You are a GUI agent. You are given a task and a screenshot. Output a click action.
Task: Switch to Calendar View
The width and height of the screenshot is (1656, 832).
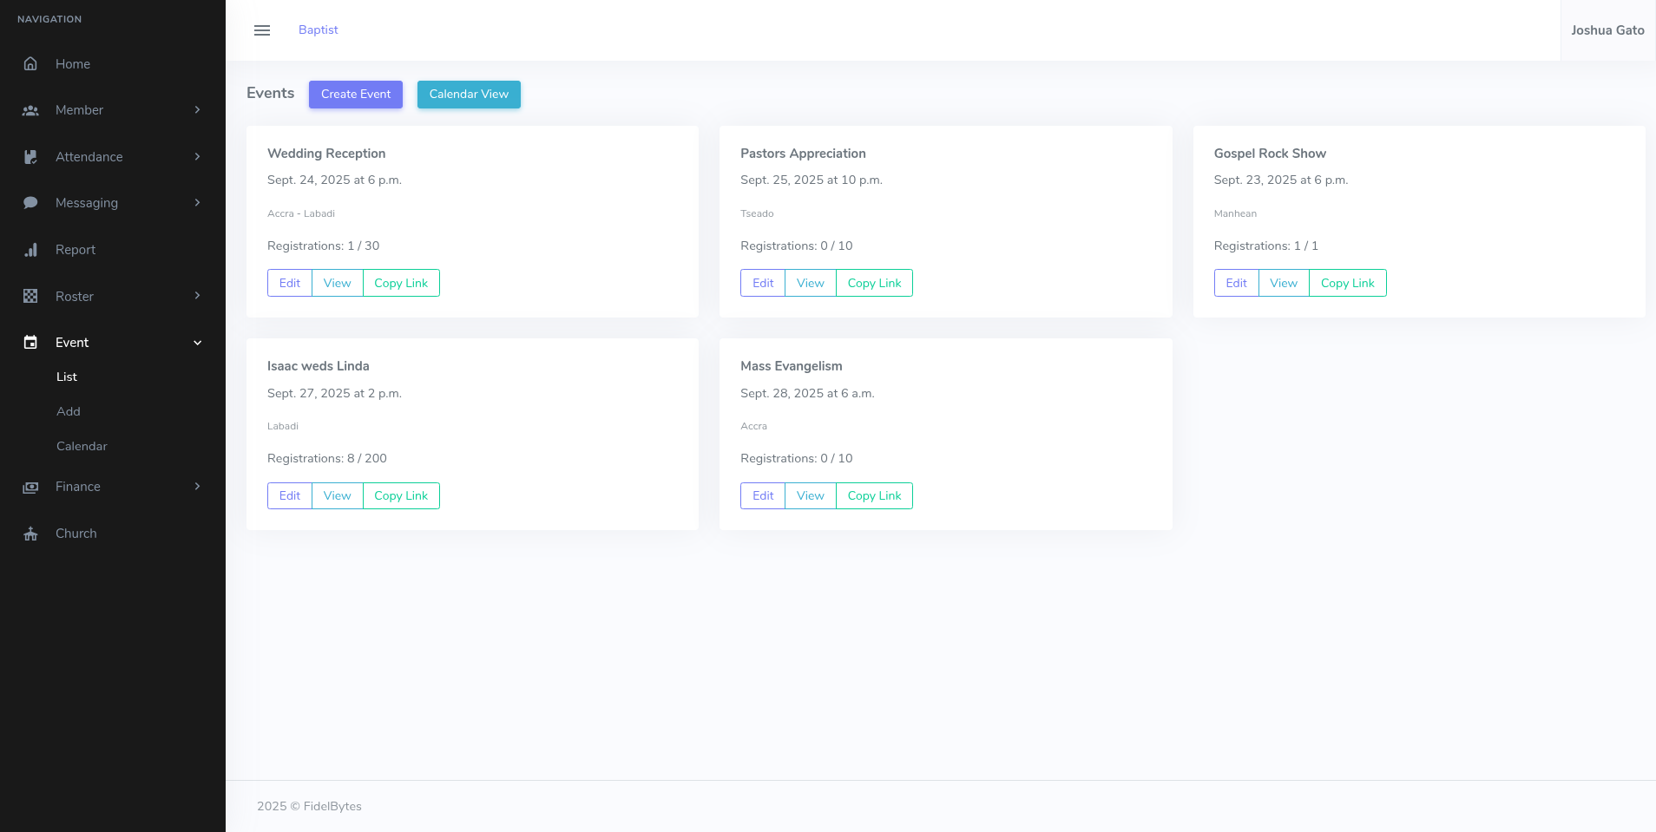(x=469, y=94)
